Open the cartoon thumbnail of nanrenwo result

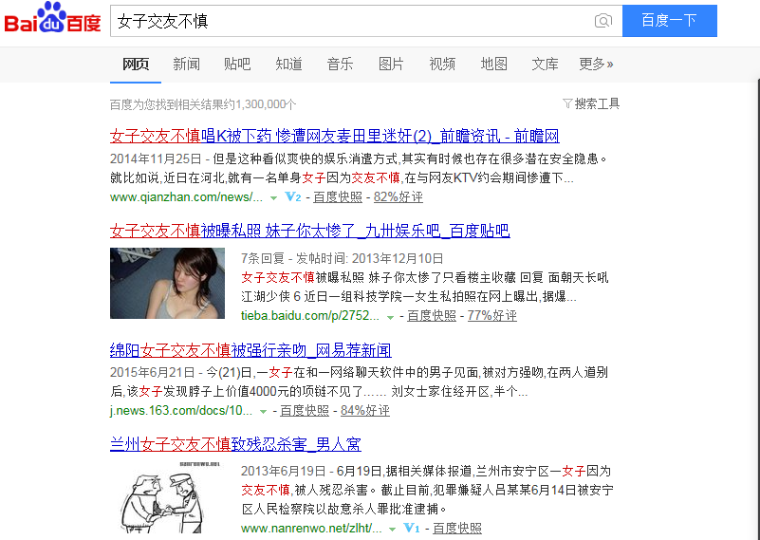click(x=167, y=498)
